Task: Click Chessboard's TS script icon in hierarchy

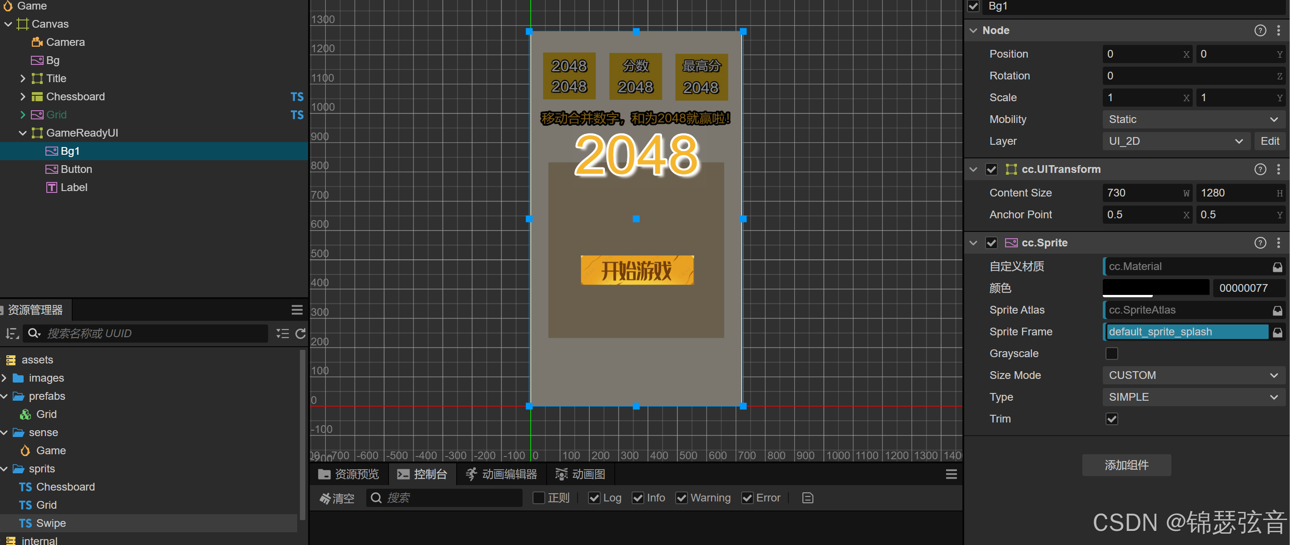Action: (x=297, y=97)
